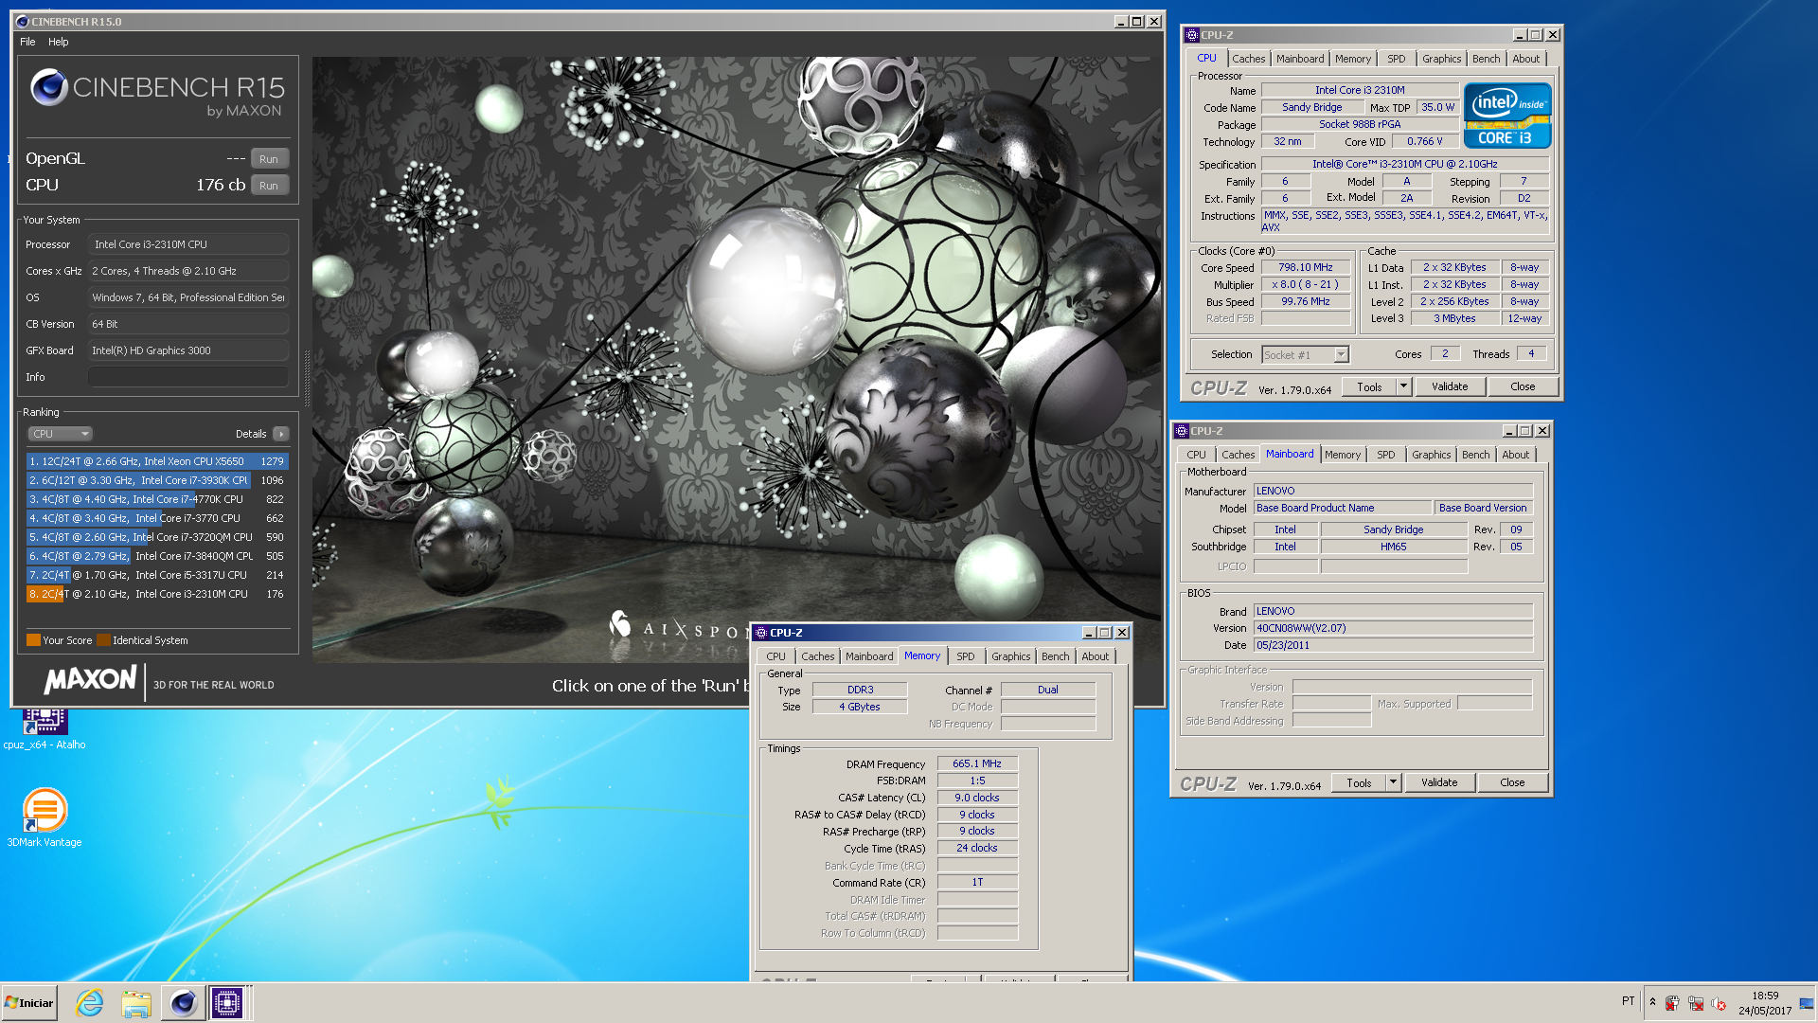Image resolution: width=1818 pixels, height=1023 pixels.
Task: Click the CPU-Z title bar icon of the Memory window
Action: click(760, 633)
